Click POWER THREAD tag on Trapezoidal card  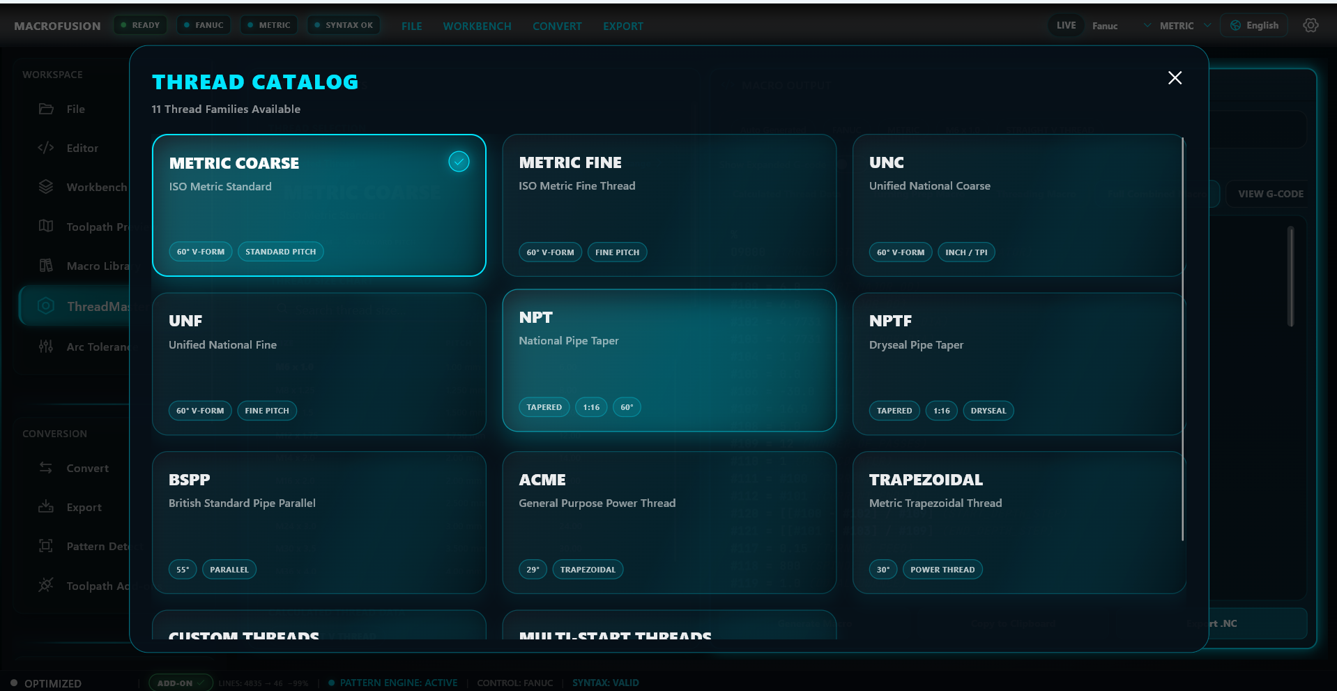(942, 570)
